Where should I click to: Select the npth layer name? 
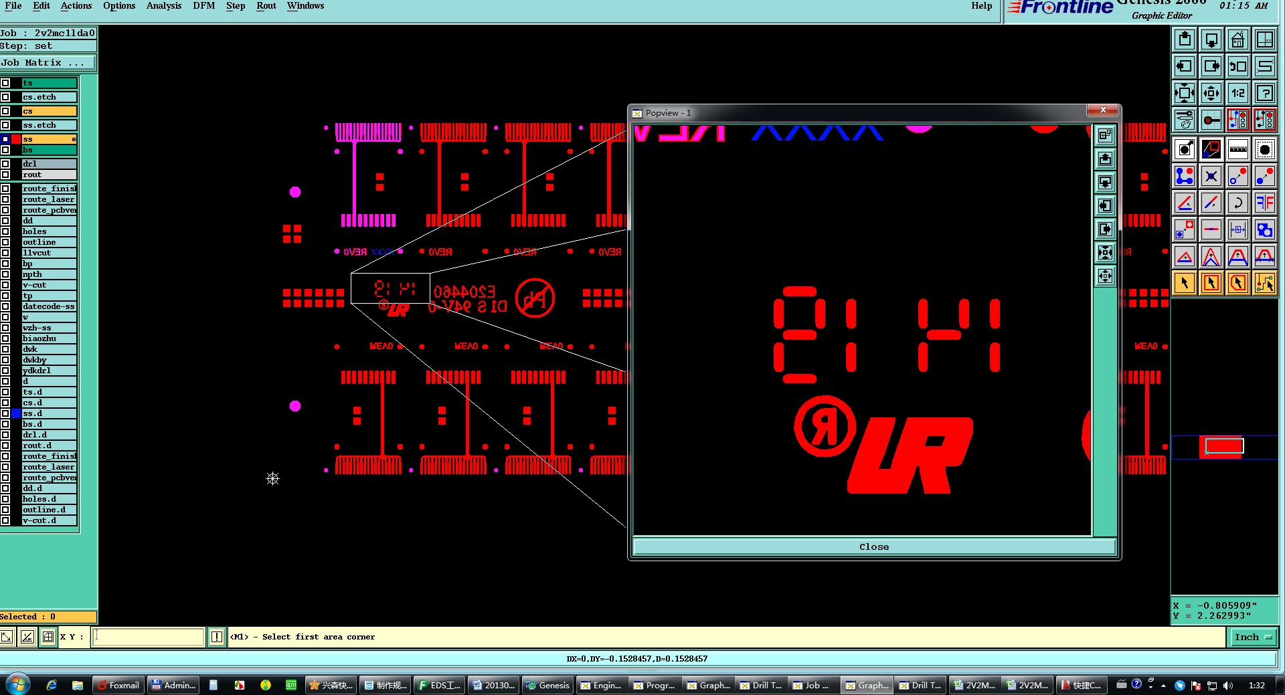pyautogui.click(x=49, y=274)
